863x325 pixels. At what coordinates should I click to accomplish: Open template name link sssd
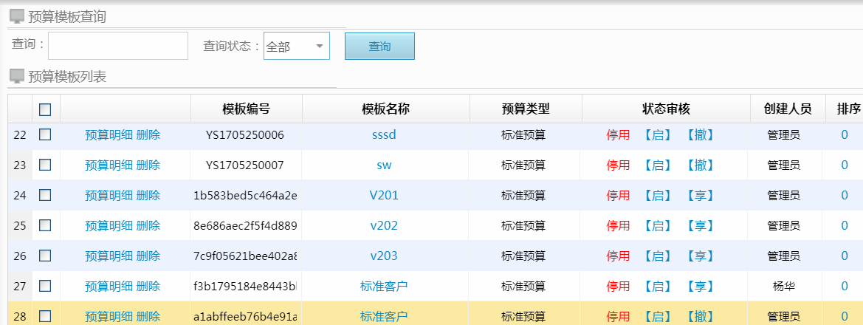click(x=384, y=135)
